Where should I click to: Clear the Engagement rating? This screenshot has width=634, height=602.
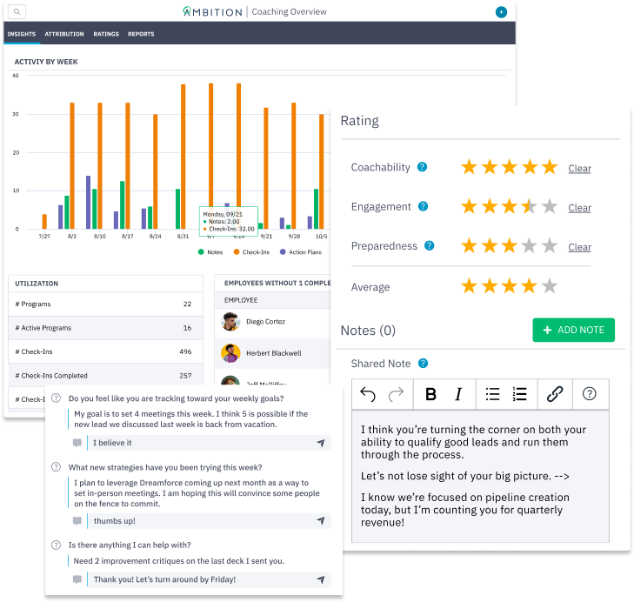pyautogui.click(x=579, y=208)
